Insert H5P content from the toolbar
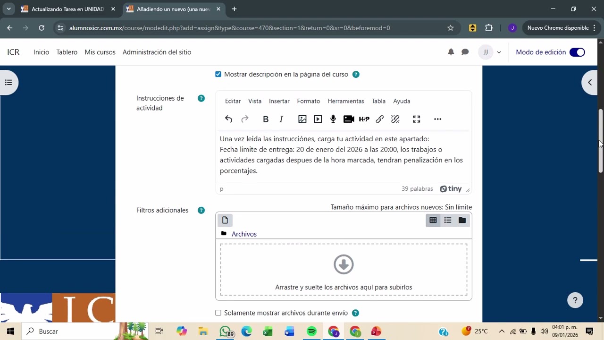This screenshot has height=340, width=604. click(x=364, y=119)
